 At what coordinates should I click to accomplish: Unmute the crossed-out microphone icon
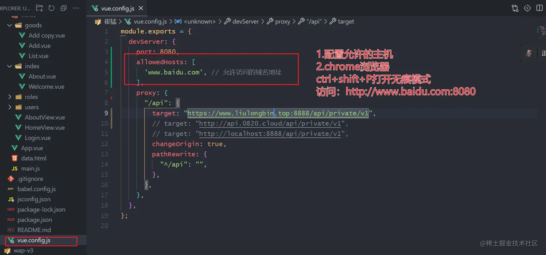(529, 53)
